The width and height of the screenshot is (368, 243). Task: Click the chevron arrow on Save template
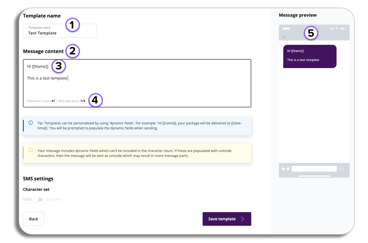pos(243,219)
